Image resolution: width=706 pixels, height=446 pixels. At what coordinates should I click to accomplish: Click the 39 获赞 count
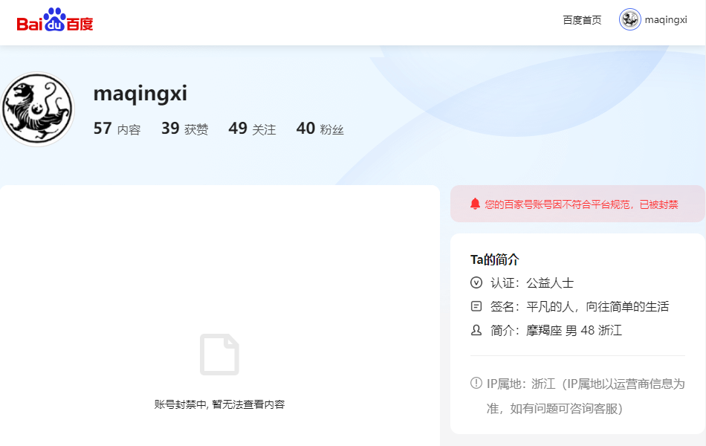tap(184, 129)
